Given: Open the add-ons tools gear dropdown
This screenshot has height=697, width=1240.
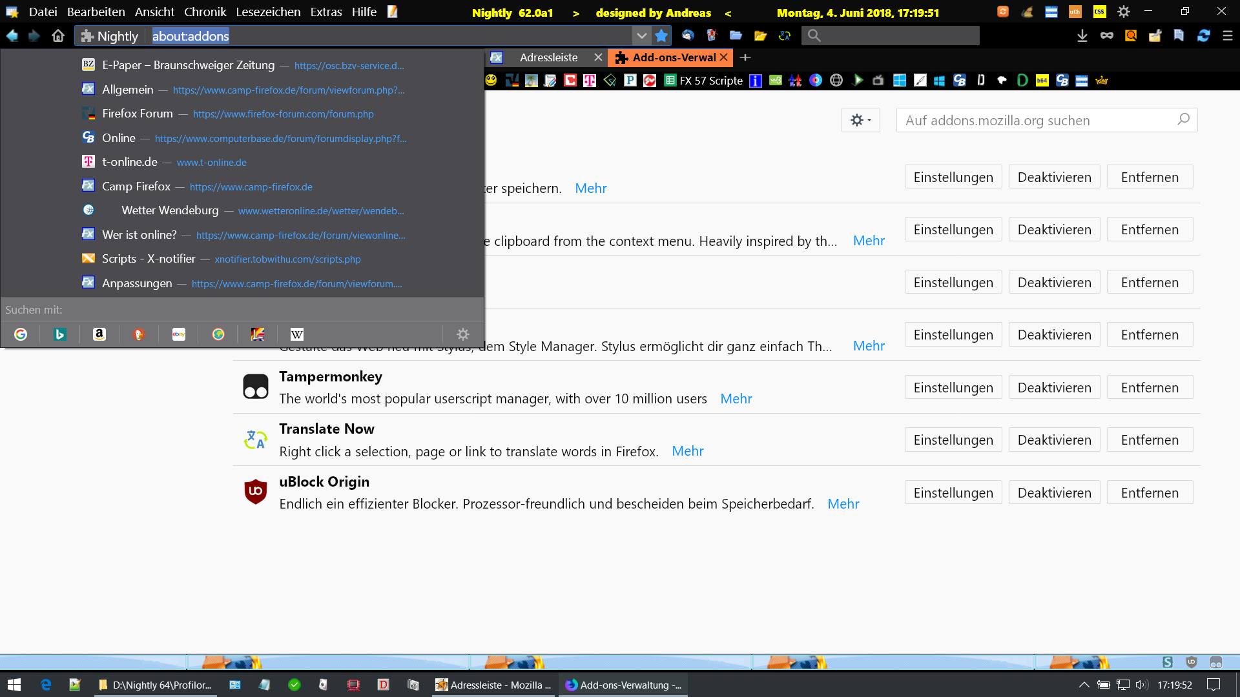Looking at the screenshot, I should pos(860,120).
